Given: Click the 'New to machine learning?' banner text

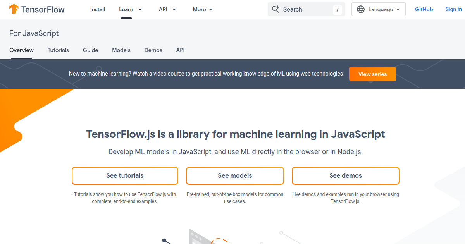Looking at the screenshot, I should tap(206, 74).
